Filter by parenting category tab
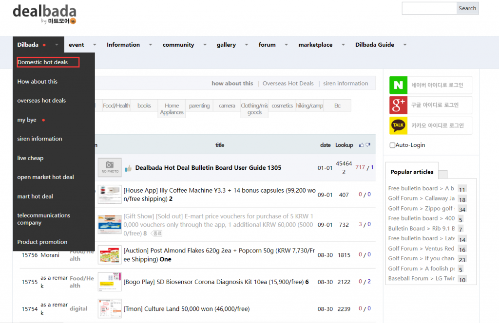Image resolution: width=499 pixels, height=323 pixels. coord(199,106)
